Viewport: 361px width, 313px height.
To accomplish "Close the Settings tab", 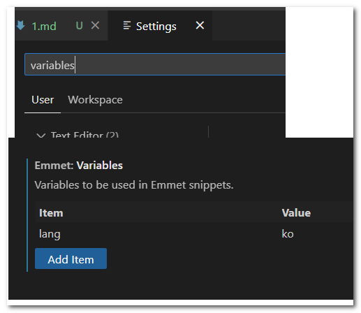I will click(200, 25).
